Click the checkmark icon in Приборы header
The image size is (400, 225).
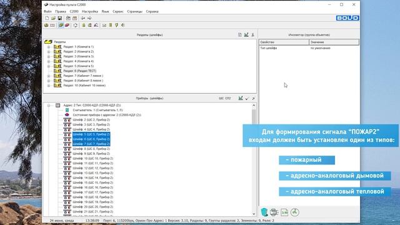pos(247,98)
